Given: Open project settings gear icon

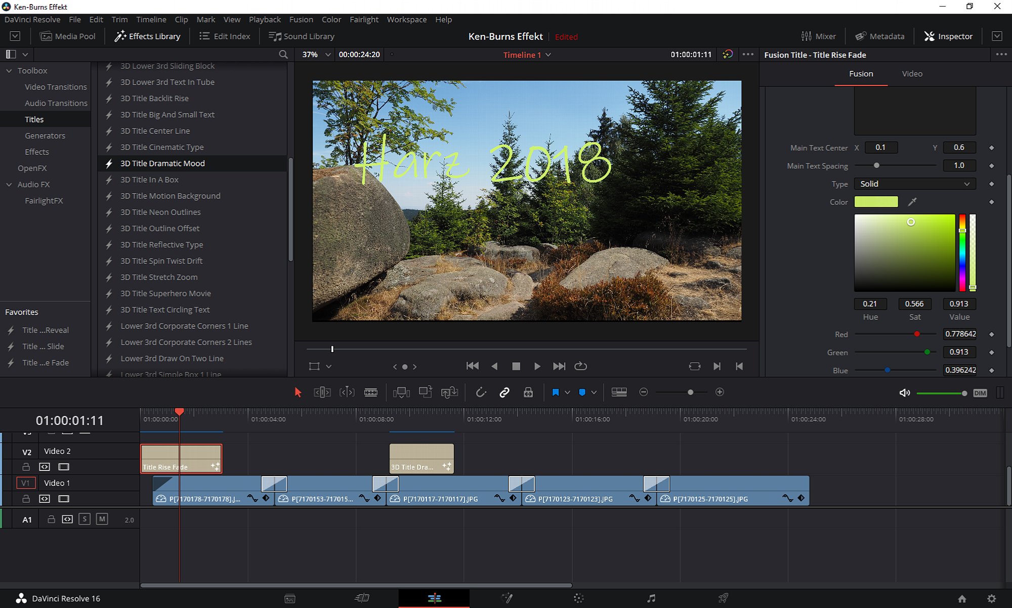Looking at the screenshot, I should pyautogui.click(x=991, y=598).
